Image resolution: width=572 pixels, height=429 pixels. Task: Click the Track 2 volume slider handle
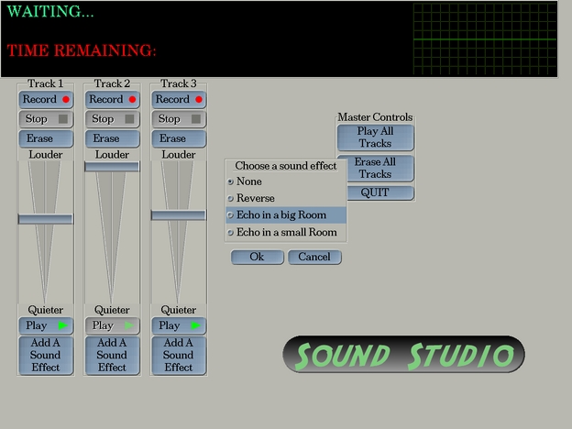pyautogui.click(x=112, y=167)
